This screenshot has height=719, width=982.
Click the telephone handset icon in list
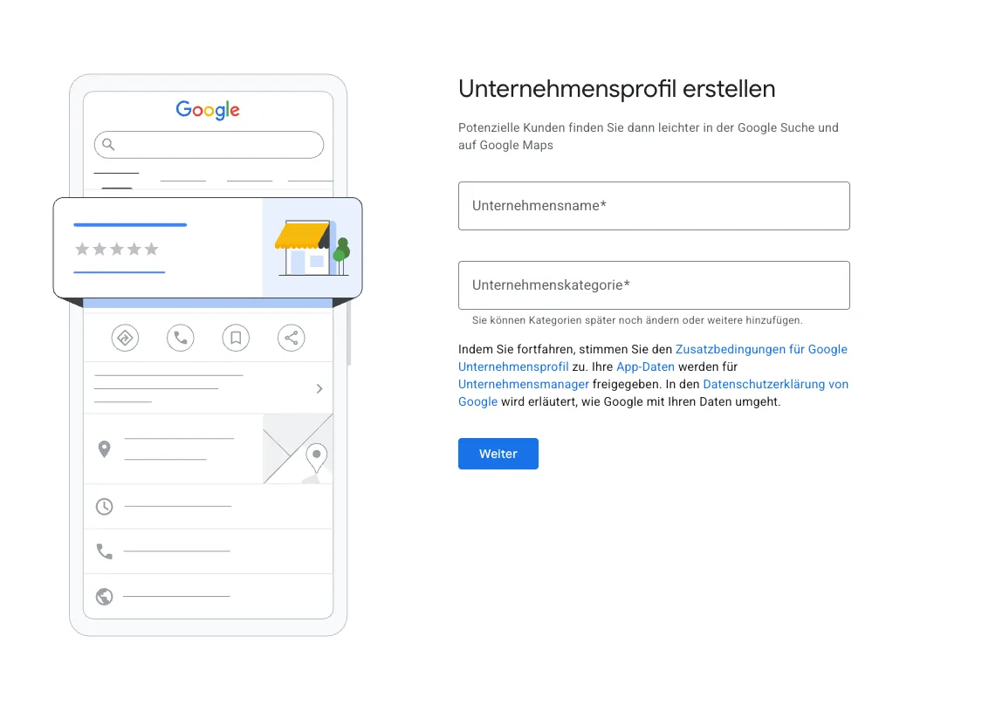105,551
